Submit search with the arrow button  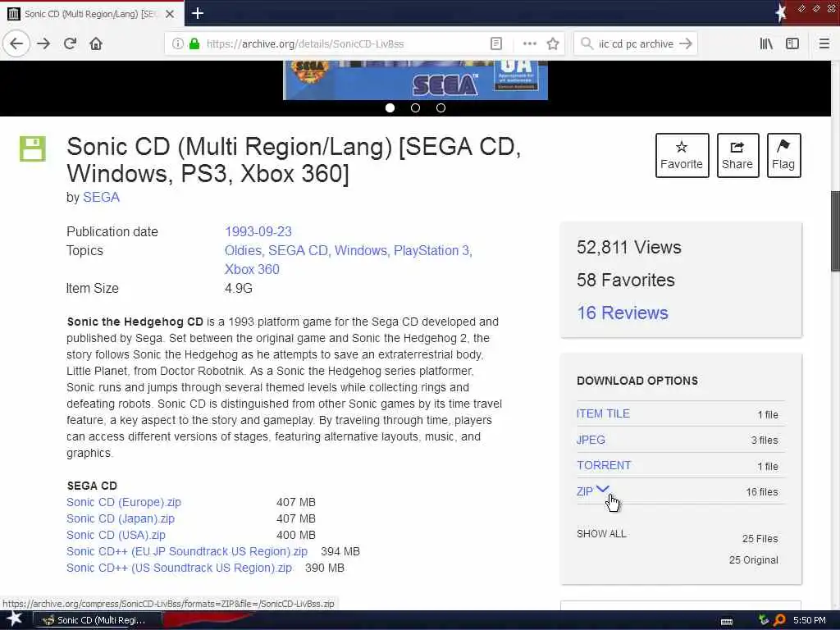pos(685,43)
